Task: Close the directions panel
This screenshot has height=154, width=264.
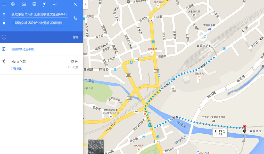Action: pos(75,4)
